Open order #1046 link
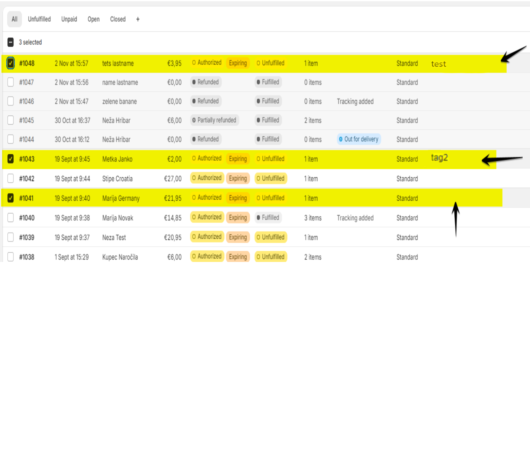 click(26, 101)
